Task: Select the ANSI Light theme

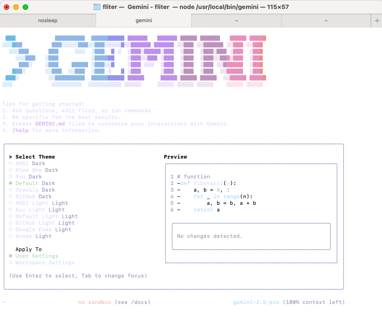Action: coord(41,203)
